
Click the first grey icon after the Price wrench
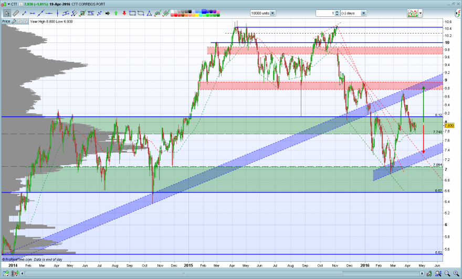coord(19,22)
